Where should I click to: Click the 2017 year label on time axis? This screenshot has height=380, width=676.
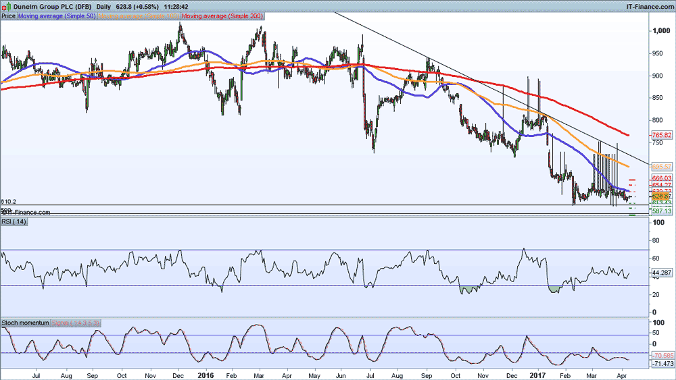[537, 375]
